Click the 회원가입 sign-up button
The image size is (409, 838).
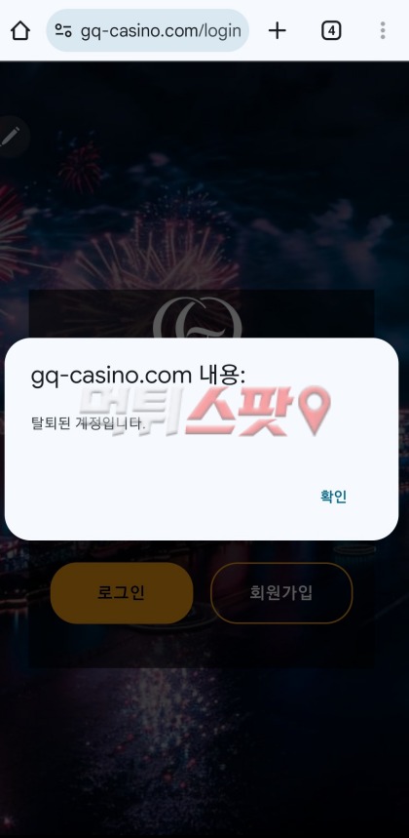[x=281, y=593]
